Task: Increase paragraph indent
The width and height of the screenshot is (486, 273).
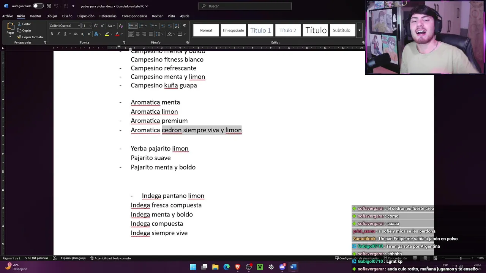Action: coord(170,26)
